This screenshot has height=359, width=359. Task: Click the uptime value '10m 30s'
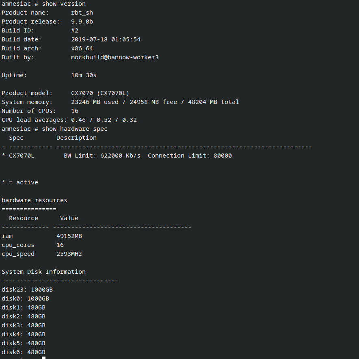coord(84,75)
